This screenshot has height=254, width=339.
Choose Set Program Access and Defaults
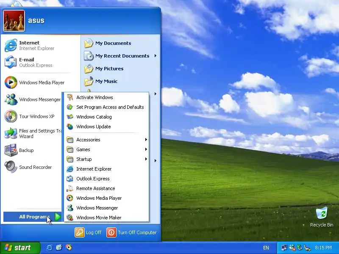pyautogui.click(x=106, y=107)
